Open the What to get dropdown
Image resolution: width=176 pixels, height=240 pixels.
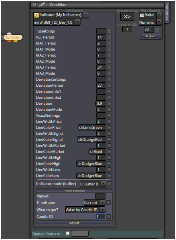[x=103, y=209]
